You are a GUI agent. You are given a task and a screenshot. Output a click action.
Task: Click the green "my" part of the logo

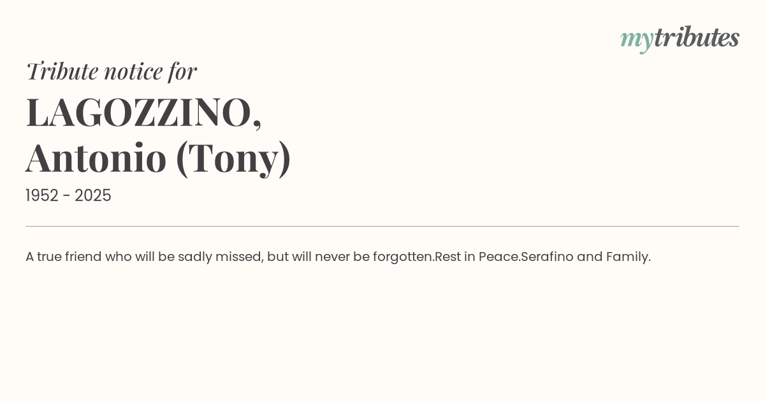click(636, 39)
